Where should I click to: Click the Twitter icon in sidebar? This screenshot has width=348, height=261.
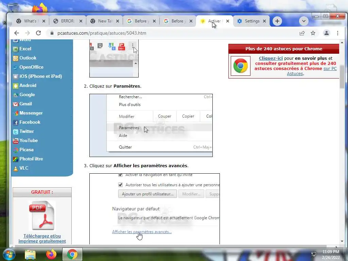pos(16,132)
